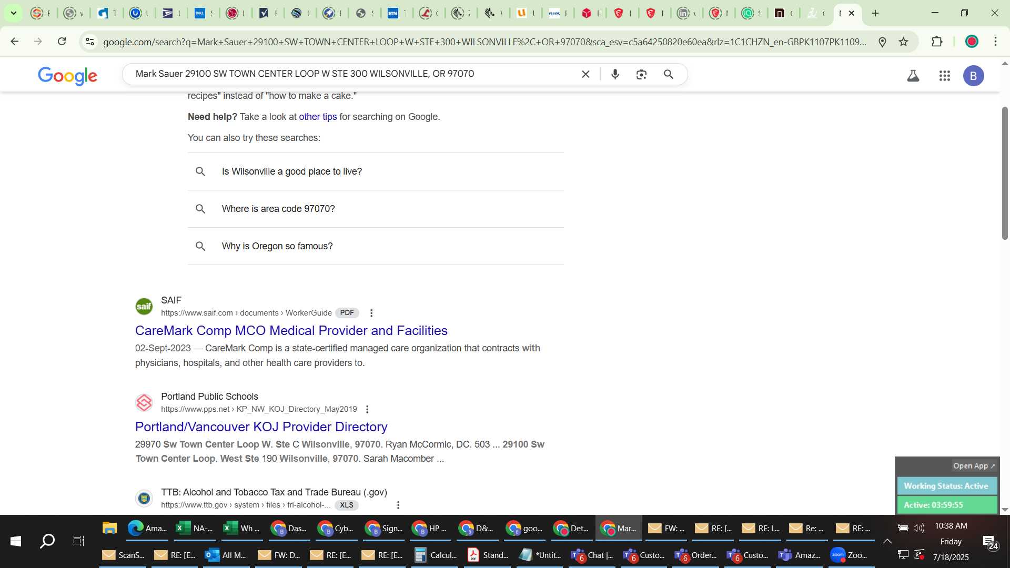1010x568 pixels.
Task: Click the browser address bar URL
Action: pos(484,42)
